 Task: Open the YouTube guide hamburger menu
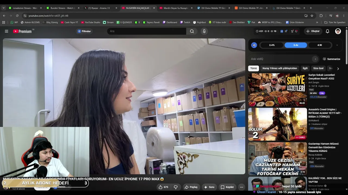pos(7,31)
